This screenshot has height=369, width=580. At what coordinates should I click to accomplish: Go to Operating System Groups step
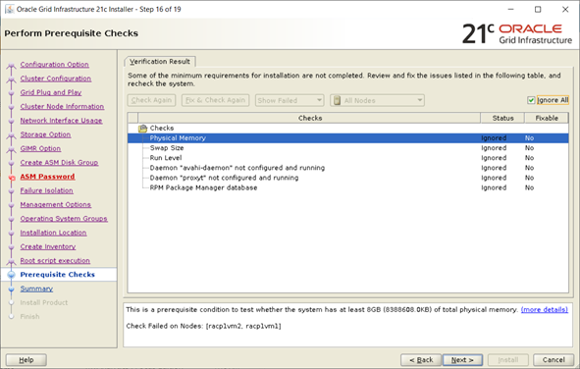coord(64,219)
